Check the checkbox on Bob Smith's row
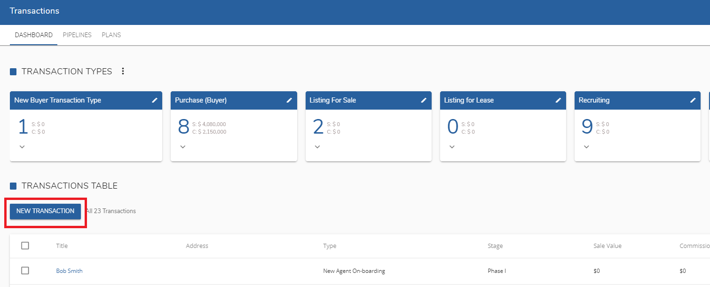The width and height of the screenshot is (710, 287). point(25,271)
